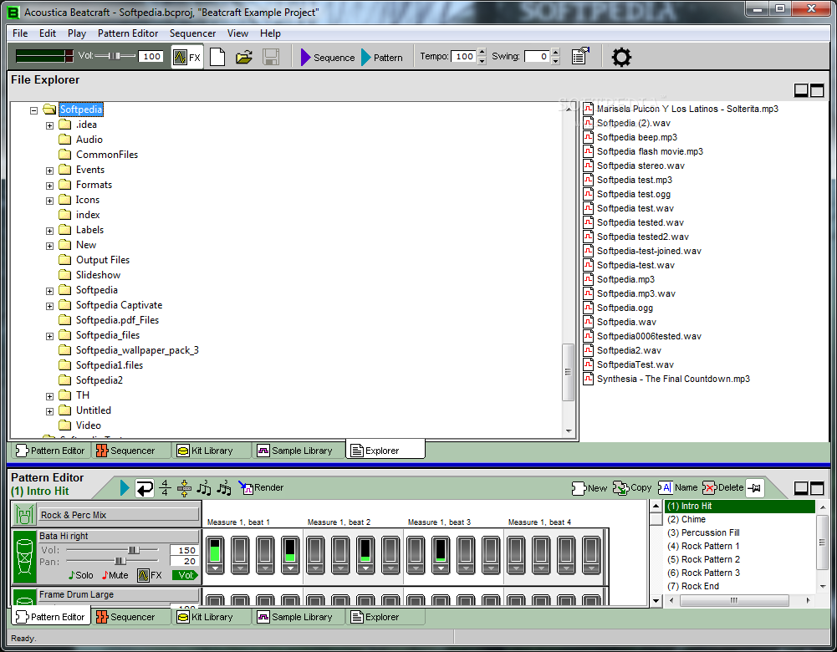Expand the Formats folder
The height and width of the screenshot is (652, 837).
49,186
